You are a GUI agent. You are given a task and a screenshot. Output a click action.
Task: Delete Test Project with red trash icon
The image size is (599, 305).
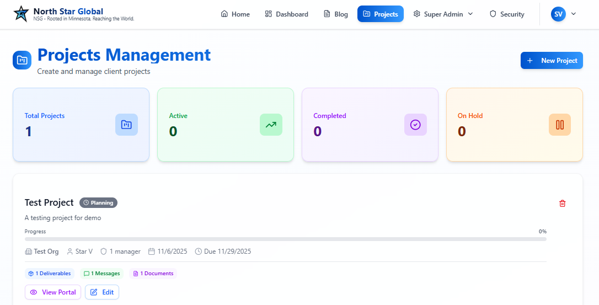tap(563, 204)
